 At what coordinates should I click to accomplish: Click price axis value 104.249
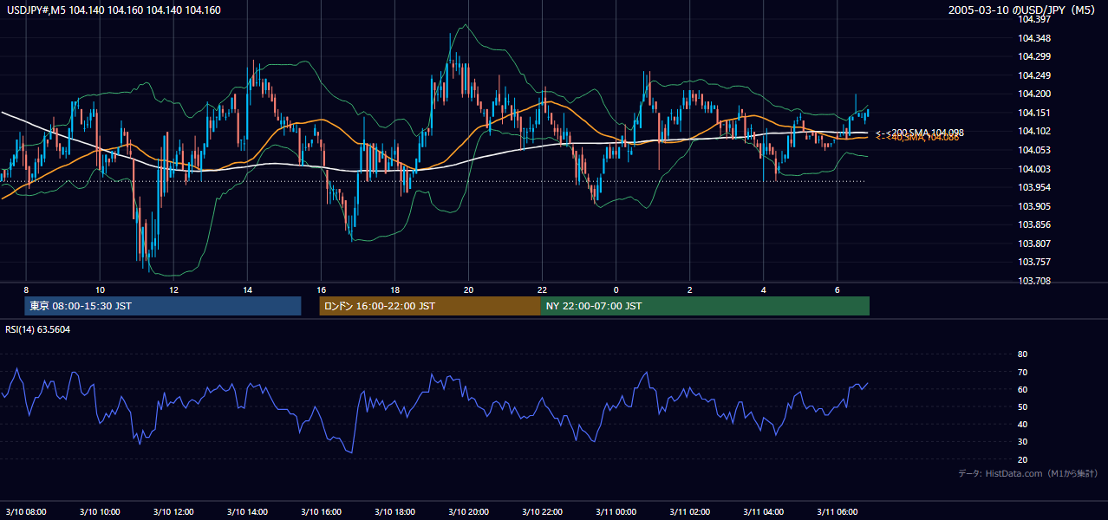click(x=1034, y=75)
